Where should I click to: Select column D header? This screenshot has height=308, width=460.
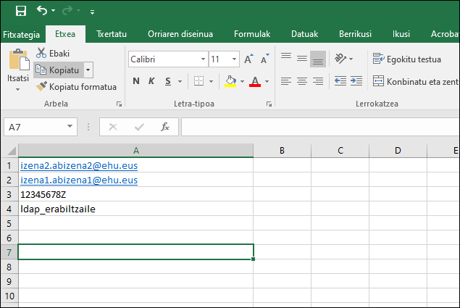coord(398,151)
